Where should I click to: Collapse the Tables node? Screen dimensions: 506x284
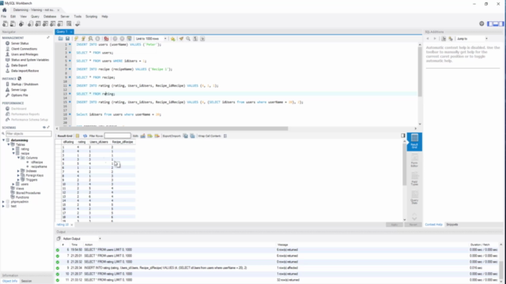(x=9, y=145)
